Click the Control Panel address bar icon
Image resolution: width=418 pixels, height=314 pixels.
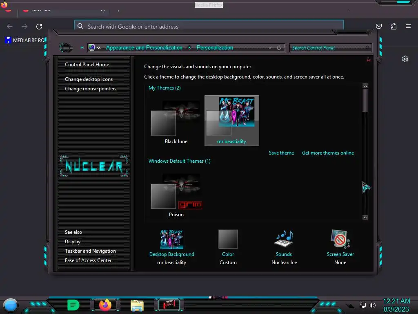92,47
